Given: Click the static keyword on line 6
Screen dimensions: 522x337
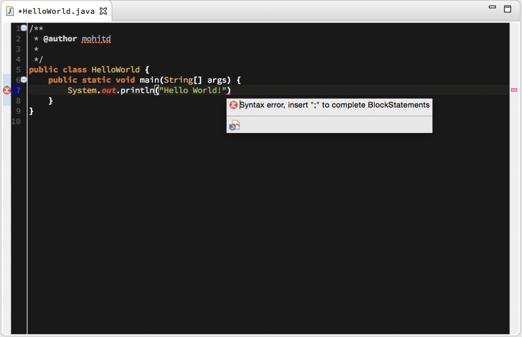Looking at the screenshot, I should (96, 80).
